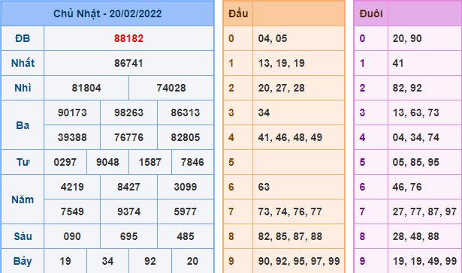The width and height of the screenshot is (462, 273).
Task: Select Đầu values "04, 05"
Action: pos(273,38)
